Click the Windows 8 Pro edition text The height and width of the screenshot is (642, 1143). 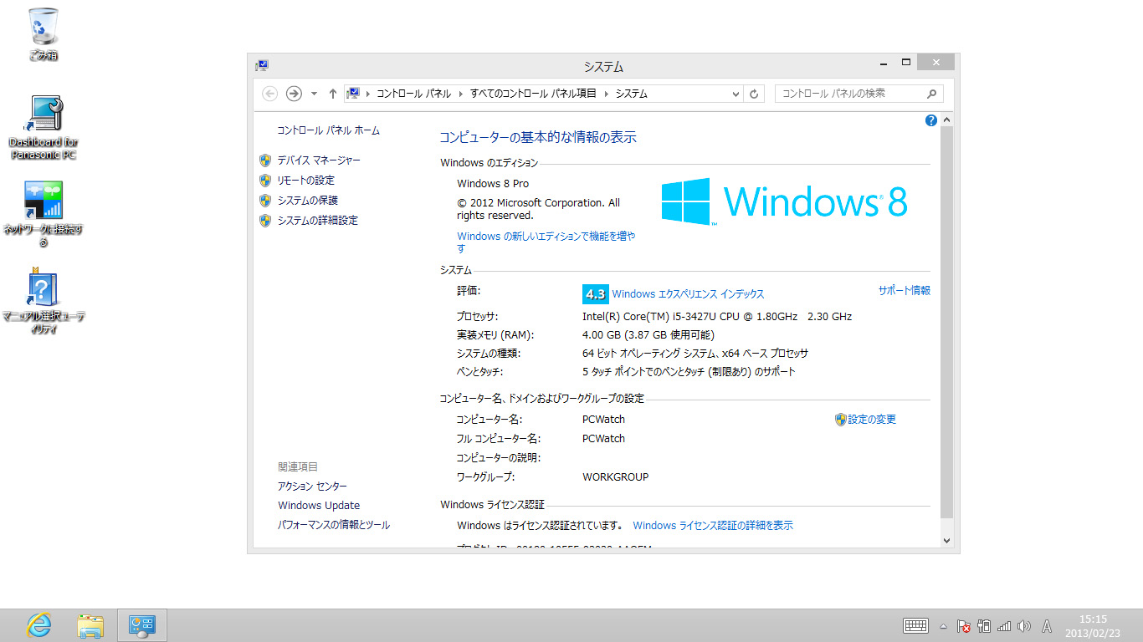coord(493,184)
